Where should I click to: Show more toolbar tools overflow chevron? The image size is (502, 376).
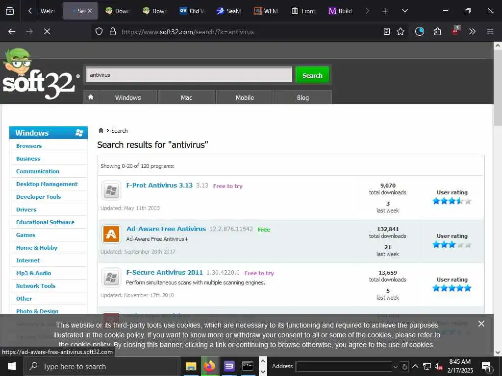pyautogui.click(x=473, y=31)
